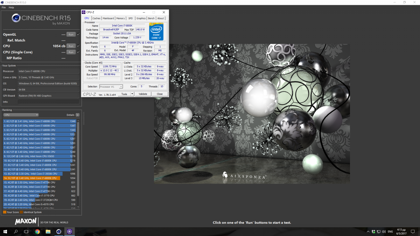Switch to the SPD tab in CPU-Z
This screenshot has height=236, width=420.
pyautogui.click(x=131, y=18)
